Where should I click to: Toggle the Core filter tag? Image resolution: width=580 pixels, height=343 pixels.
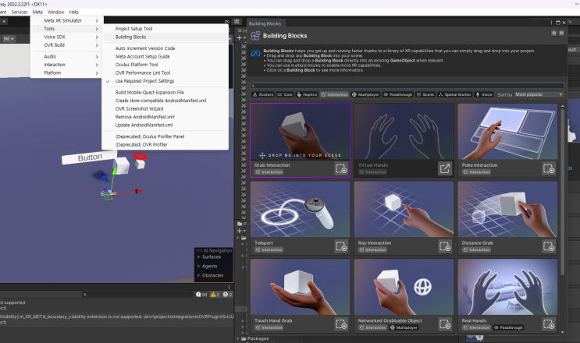coord(285,94)
